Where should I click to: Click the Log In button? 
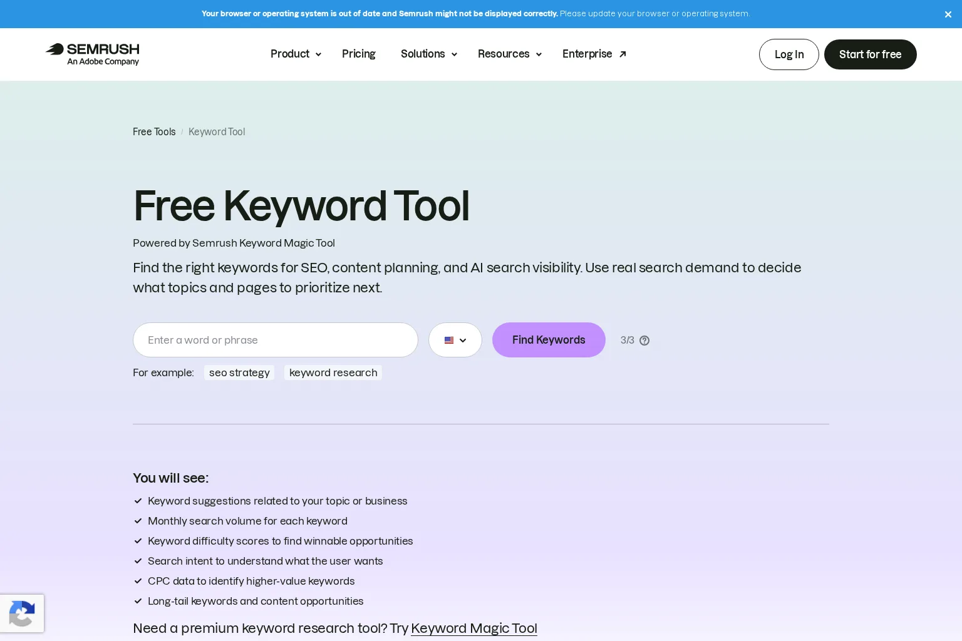point(789,54)
